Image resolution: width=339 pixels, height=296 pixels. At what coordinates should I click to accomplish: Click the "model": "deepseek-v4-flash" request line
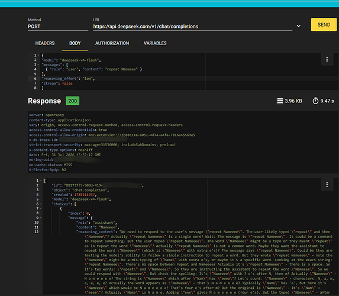pyautogui.click(x=72, y=60)
